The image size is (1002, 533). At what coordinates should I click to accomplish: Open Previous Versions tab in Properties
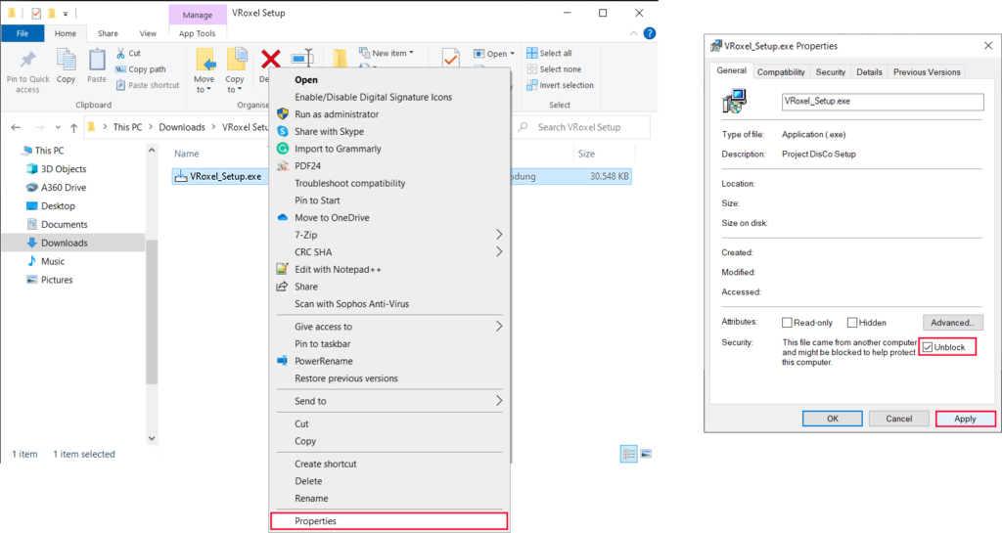point(927,72)
